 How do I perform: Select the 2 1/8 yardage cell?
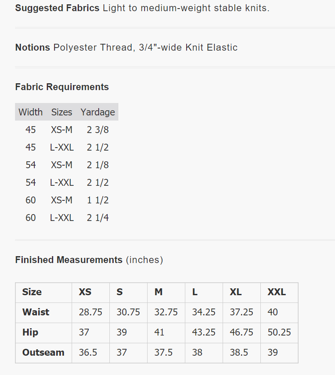[x=98, y=165]
